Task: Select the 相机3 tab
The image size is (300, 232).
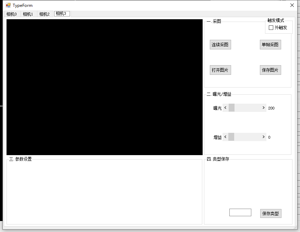Action: (x=62, y=14)
